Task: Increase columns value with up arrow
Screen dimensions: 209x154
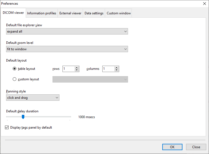Action: (116, 67)
